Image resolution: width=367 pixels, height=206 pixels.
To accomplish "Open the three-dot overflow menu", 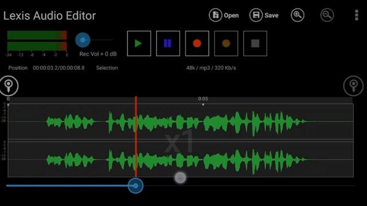I will pos(357,15).
